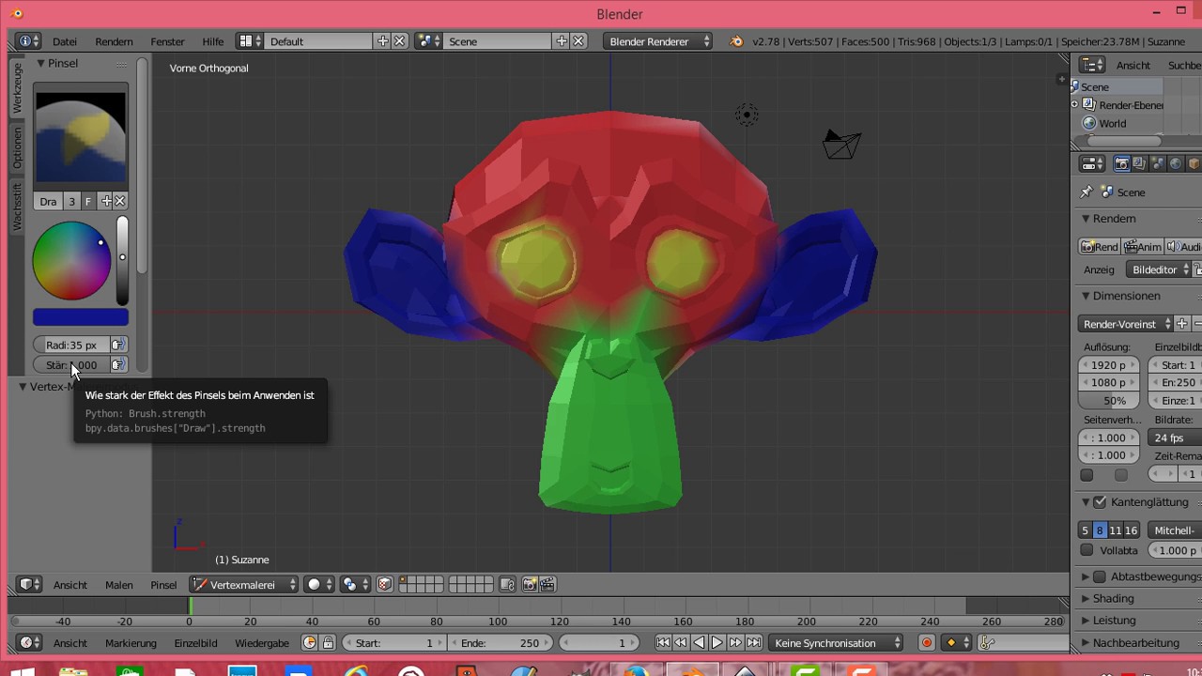Select the Scene properties tab

pyautogui.click(x=1158, y=163)
